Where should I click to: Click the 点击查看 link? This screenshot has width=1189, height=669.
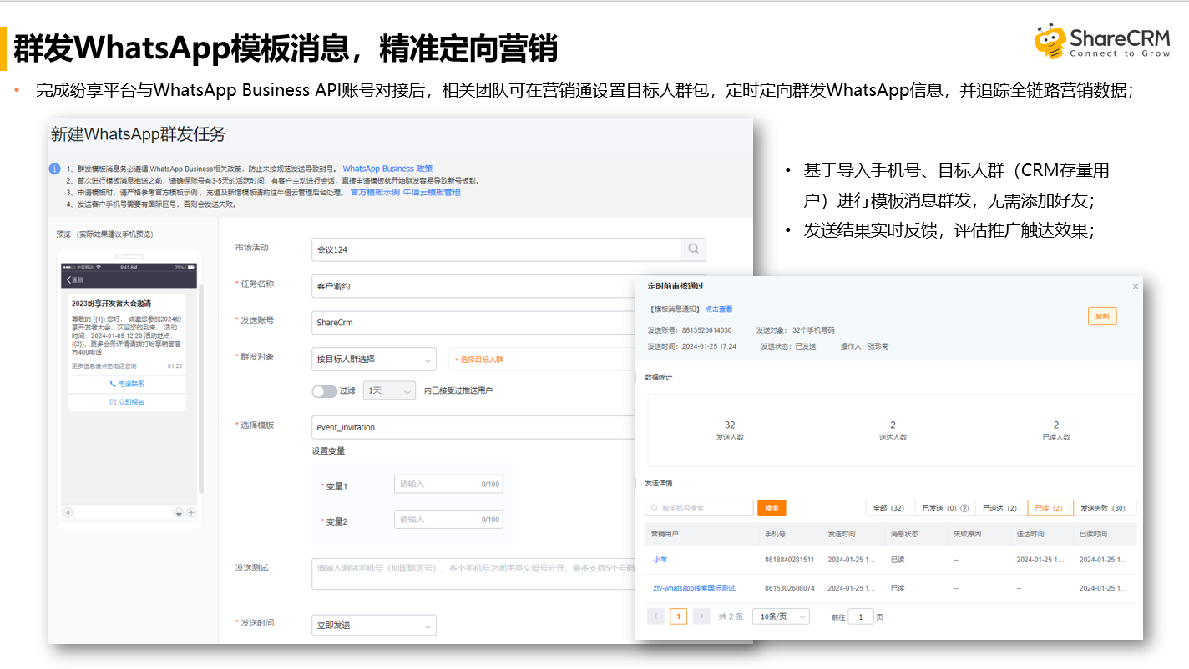tap(719, 309)
